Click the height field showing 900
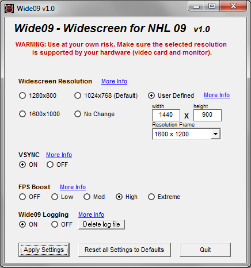Image resolution: width=251 pixels, height=268 pixels. 207,115
